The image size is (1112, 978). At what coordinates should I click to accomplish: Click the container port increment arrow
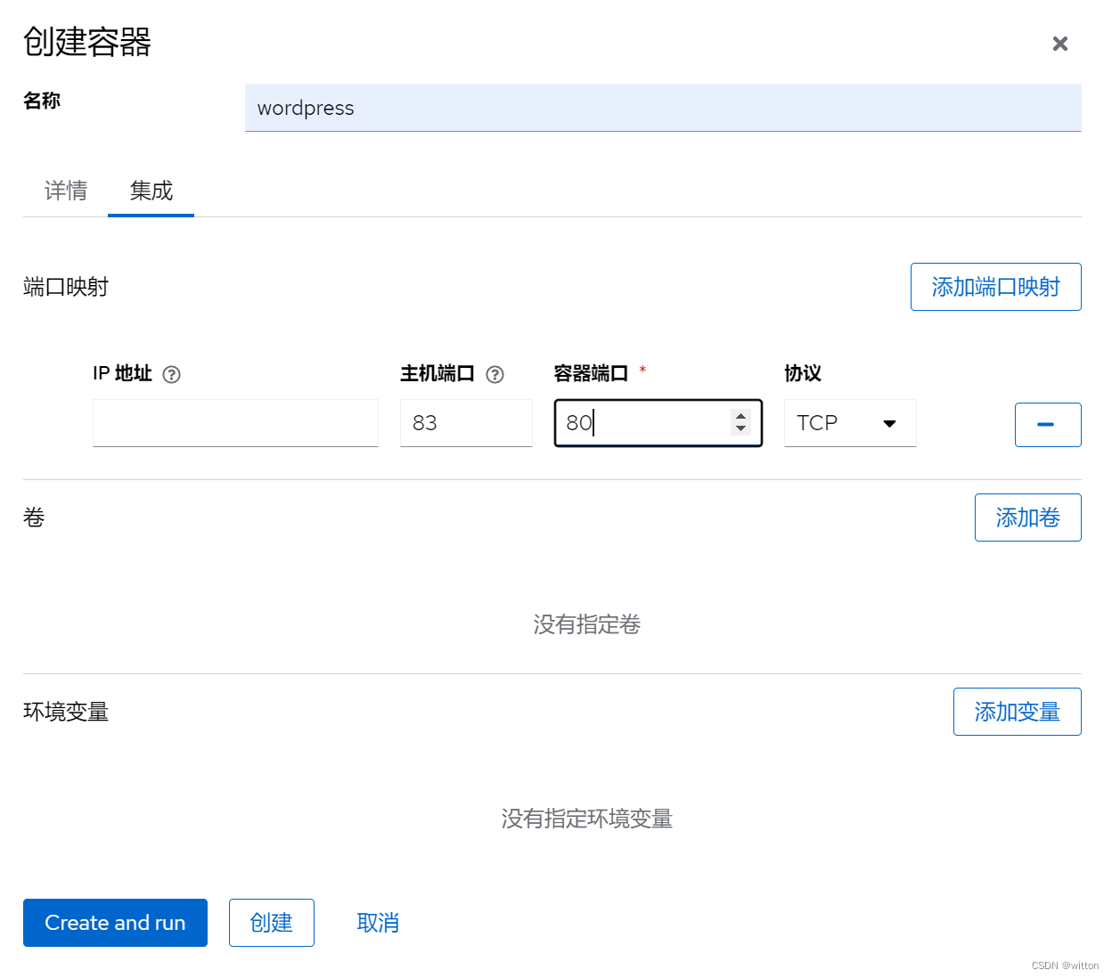click(x=741, y=416)
